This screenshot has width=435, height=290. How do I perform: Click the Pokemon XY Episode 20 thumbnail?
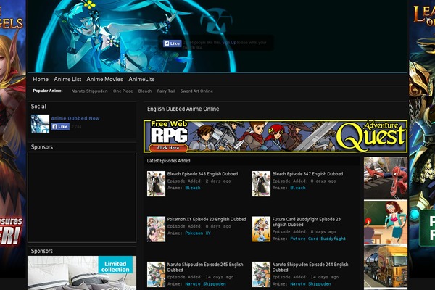156,229
